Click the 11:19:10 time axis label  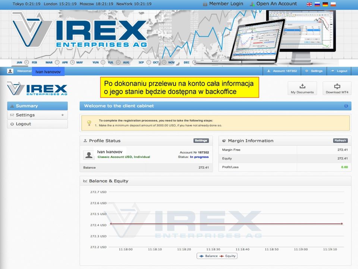click(x=330, y=249)
